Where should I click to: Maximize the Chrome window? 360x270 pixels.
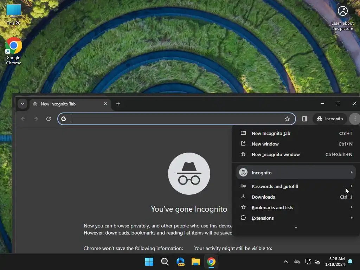tap(339, 104)
